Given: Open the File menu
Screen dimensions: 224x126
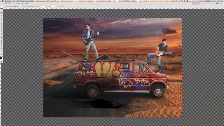Looking at the screenshot, I should point(14,1).
